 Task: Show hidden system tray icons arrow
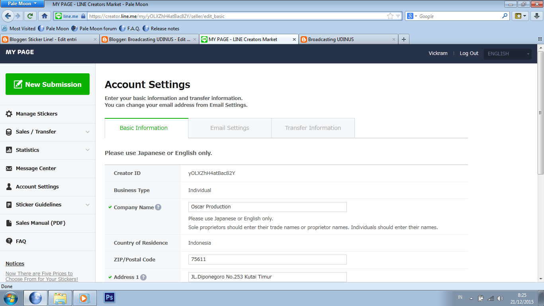tap(471, 298)
